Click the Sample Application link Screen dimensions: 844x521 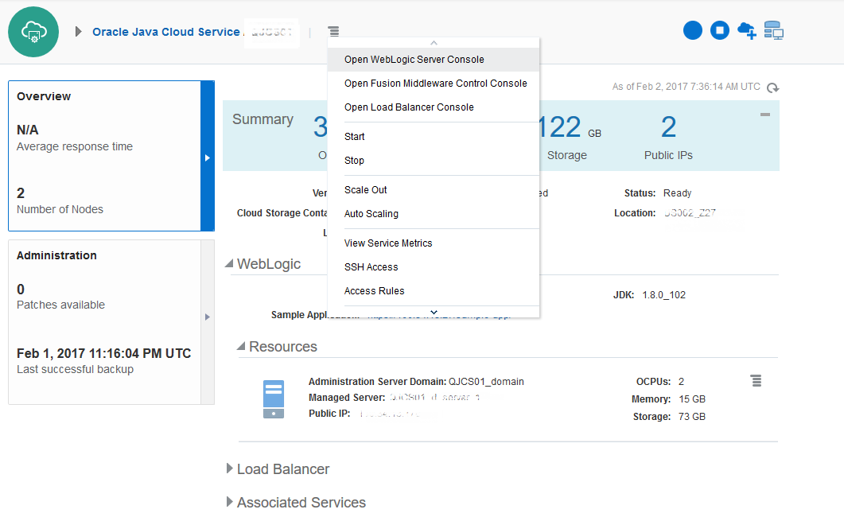tap(438, 315)
